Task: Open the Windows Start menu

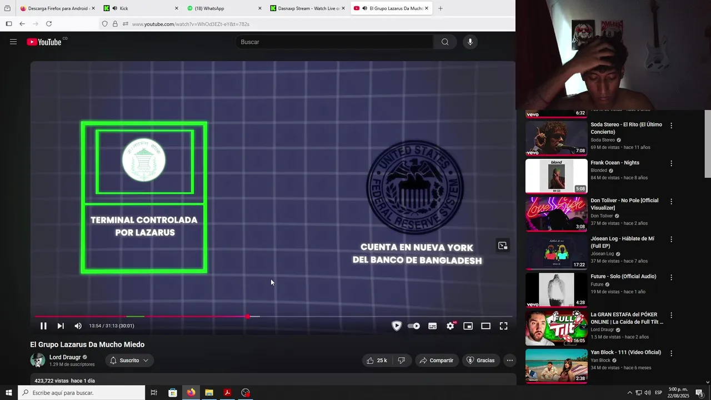Action: point(9,393)
